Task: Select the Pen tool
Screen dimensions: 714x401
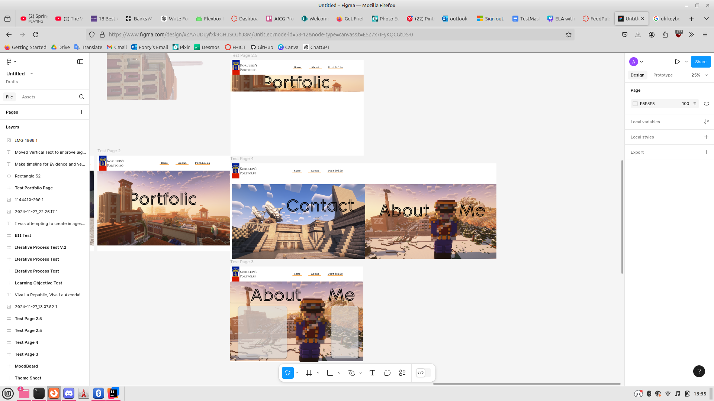Action: [351, 372]
